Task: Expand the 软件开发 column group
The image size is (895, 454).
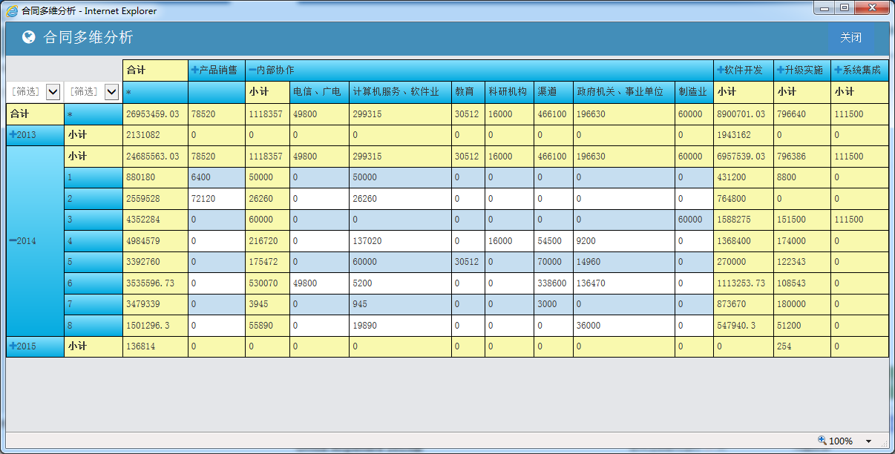Action: [721, 70]
